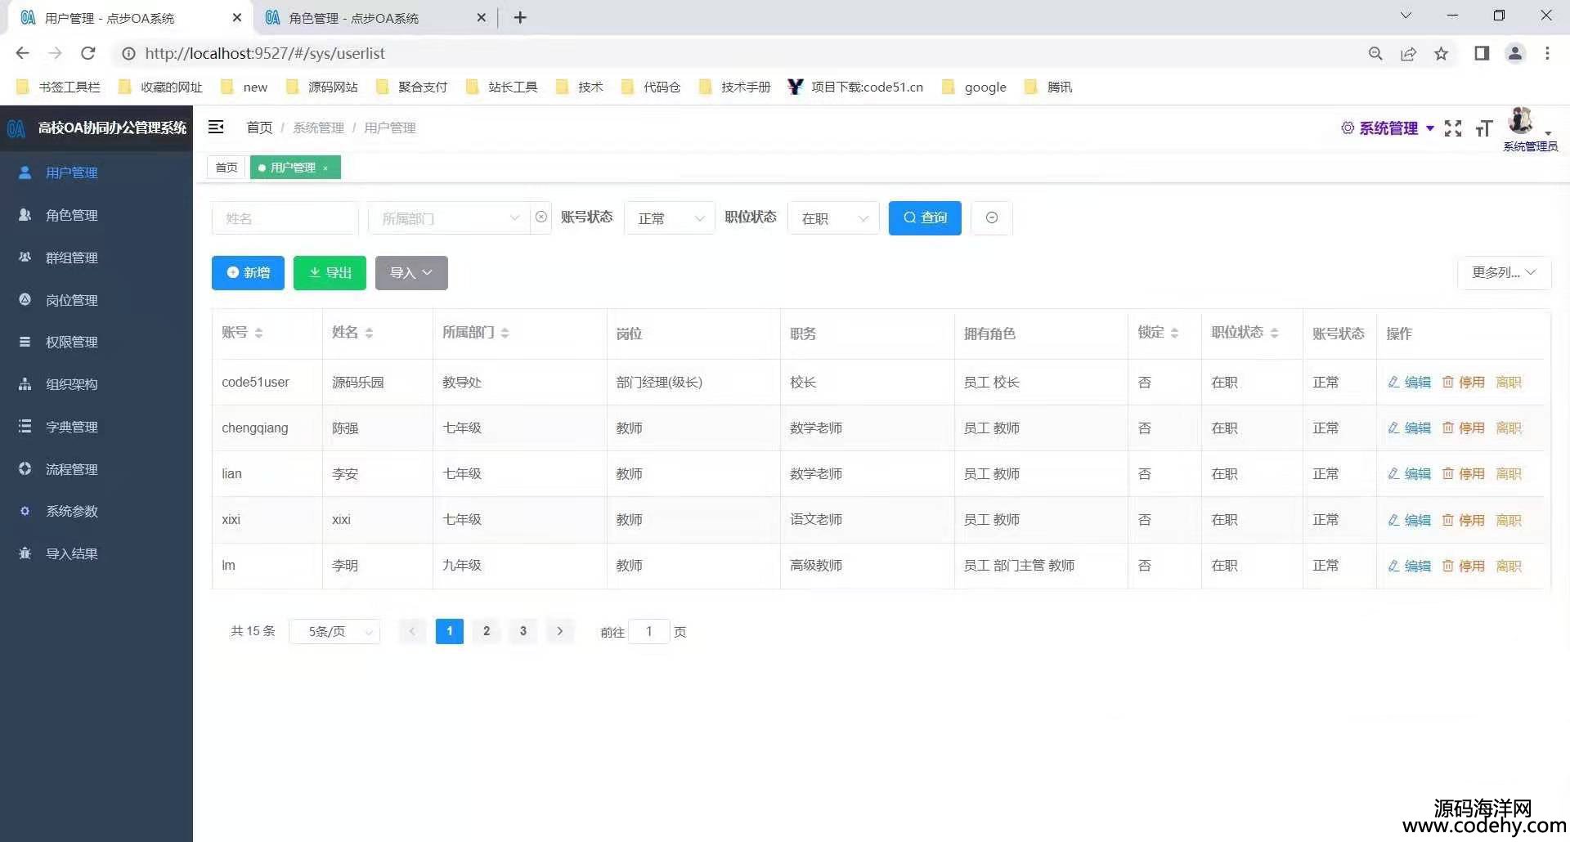Clear the 所属部门 filter icon
Viewport: 1570px width, 842px height.
click(x=541, y=217)
